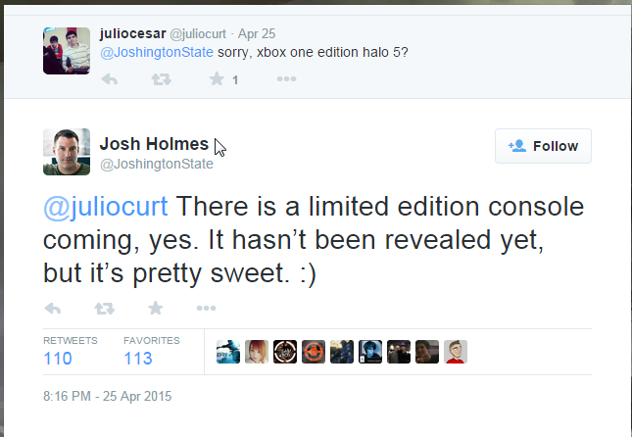Open the 8:16 PM - 25 Apr 2015 timestamp
The image size is (632, 437).
click(107, 397)
